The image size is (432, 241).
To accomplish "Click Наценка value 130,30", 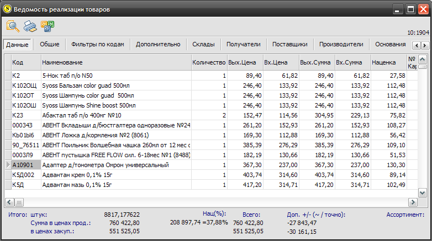I will pos(389,165).
